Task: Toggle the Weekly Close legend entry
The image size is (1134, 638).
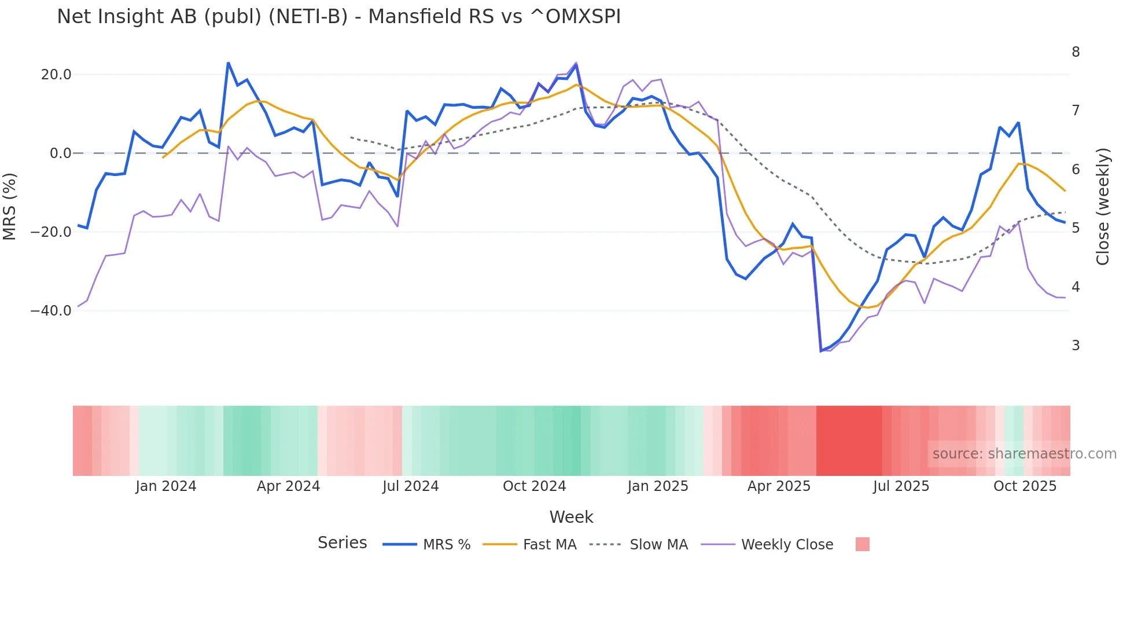Action: (x=767, y=545)
